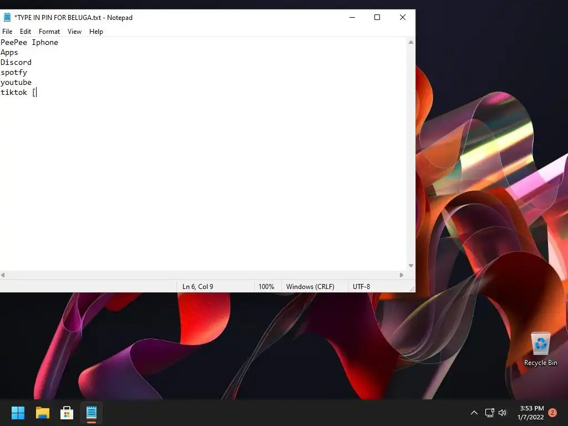Screen dimensions: 568x426
Task: Click the horizontal scrollbar right arrow
Action: click(402, 275)
